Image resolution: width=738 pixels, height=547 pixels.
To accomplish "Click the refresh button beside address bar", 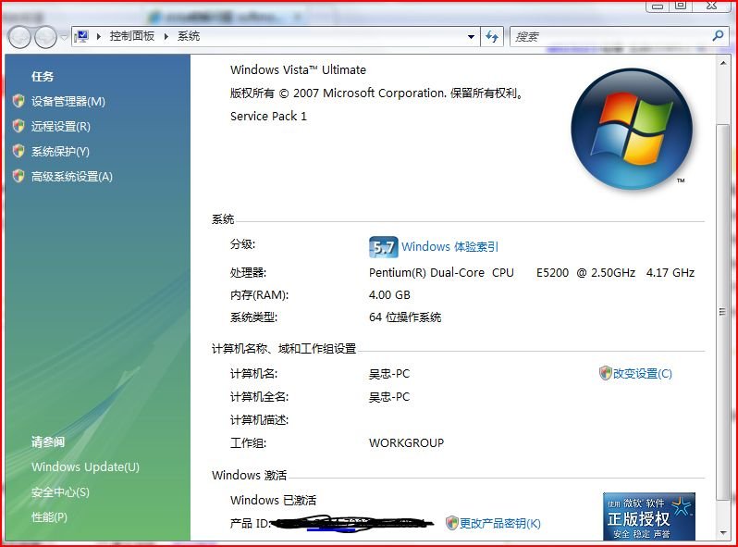I will click(x=492, y=36).
